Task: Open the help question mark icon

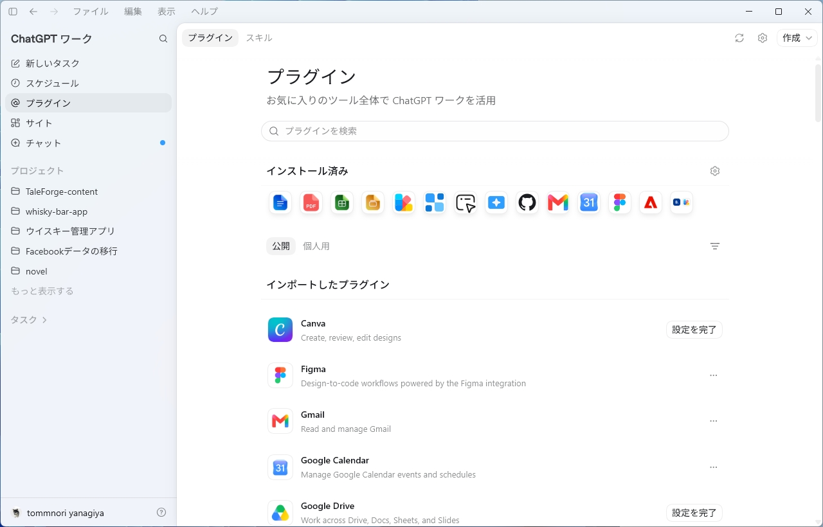Action: 161,512
